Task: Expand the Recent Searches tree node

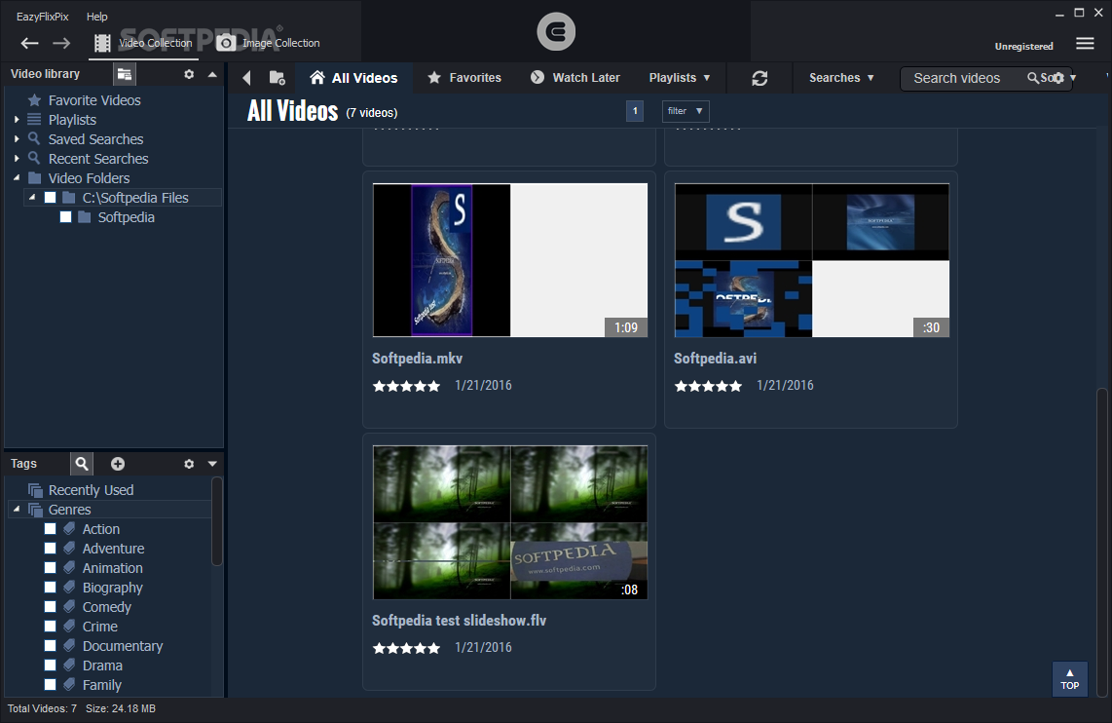Action: click(x=17, y=158)
